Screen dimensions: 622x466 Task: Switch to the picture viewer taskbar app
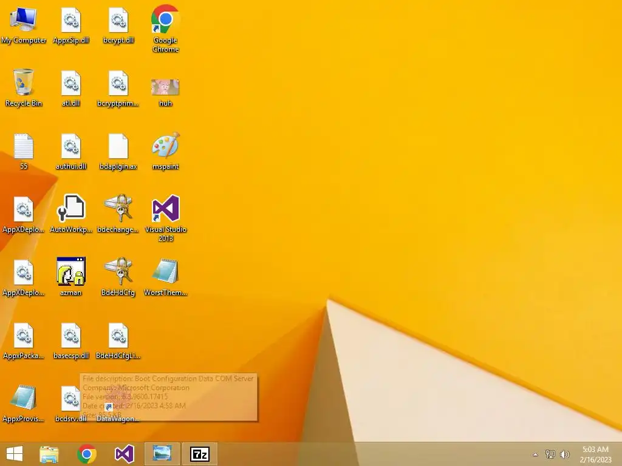point(162,454)
